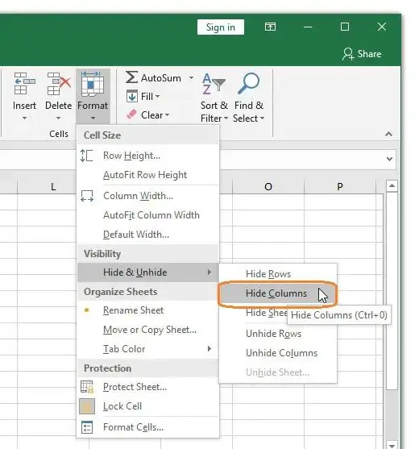Viewport: 419px width, 449px height.
Task: Choose Rename Sheet
Action: coord(148,310)
